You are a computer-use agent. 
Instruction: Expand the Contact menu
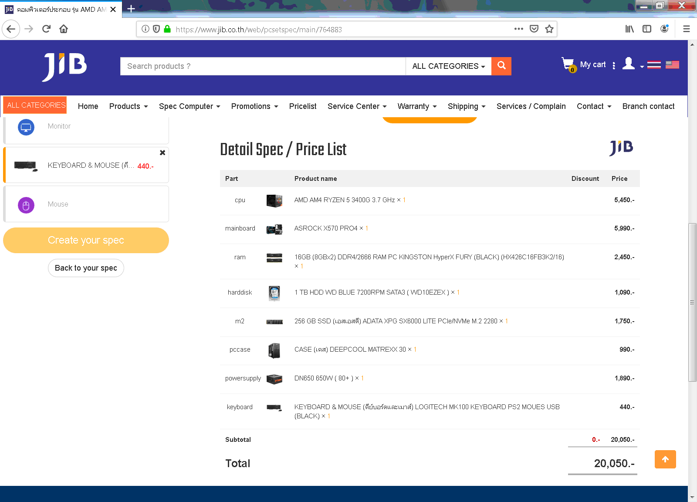click(x=594, y=106)
